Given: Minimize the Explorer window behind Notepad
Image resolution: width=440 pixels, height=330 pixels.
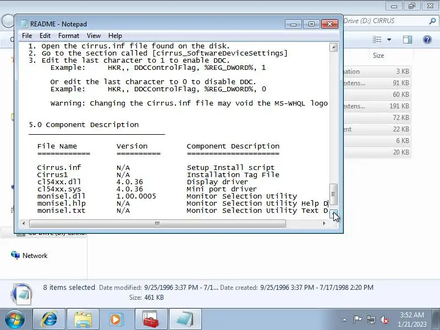Looking at the screenshot, I should [394, 6].
